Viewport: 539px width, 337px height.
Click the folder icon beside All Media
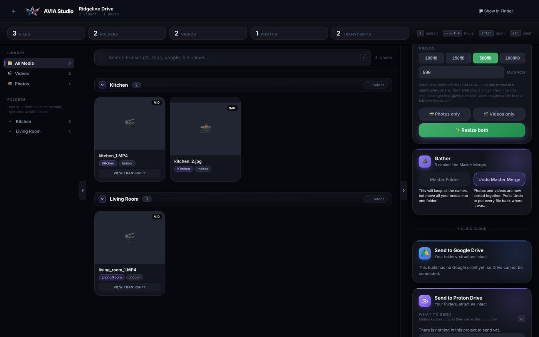click(x=10, y=63)
